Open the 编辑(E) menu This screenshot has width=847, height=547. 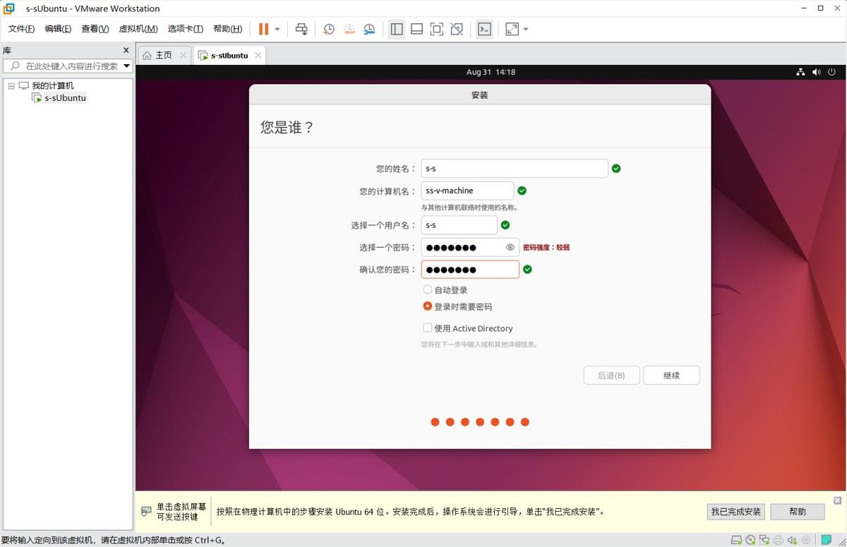pyautogui.click(x=58, y=29)
